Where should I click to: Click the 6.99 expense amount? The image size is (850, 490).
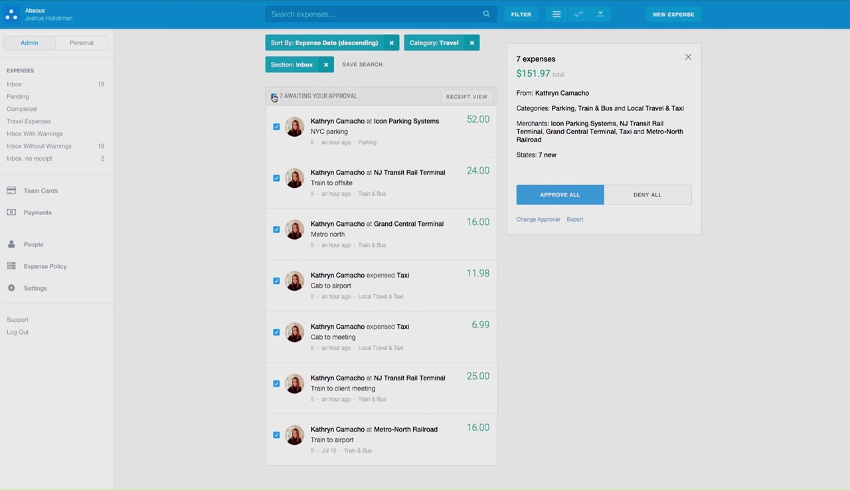tap(481, 325)
